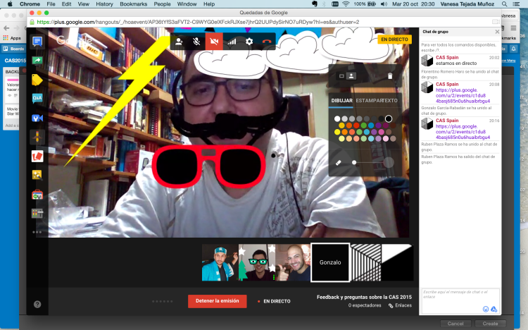Click Apps shortcut in background Chrome window
The image size is (528, 330).
pos(12,38)
